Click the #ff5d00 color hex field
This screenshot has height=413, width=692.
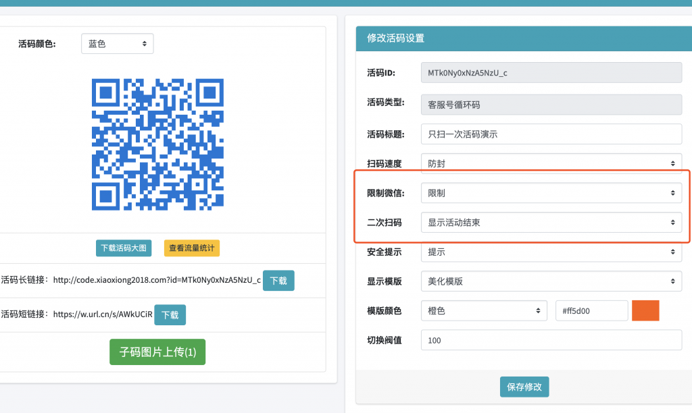pyautogui.click(x=591, y=310)
